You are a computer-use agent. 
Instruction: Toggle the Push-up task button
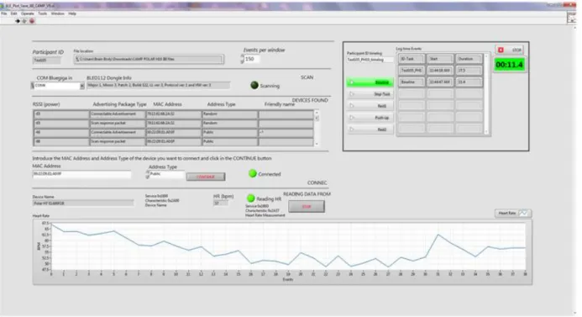tap(370, 118)
